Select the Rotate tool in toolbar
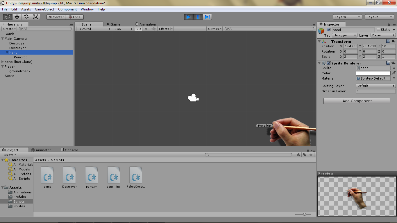This screenshot has height=223, width=397. coord(26,17)
